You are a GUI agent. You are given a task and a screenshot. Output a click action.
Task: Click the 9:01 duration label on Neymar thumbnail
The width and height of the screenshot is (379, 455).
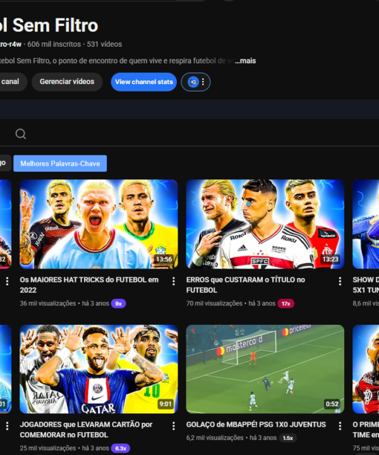165,404
